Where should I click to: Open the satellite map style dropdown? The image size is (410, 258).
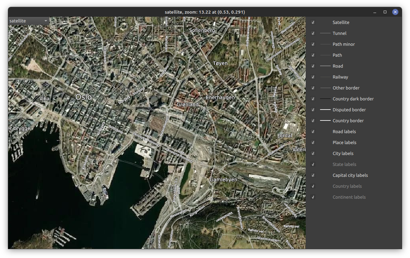pyautogui.click(x=28, y=20)
